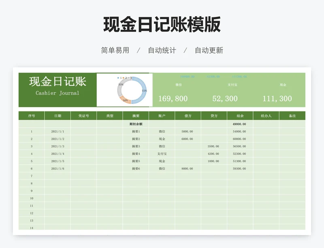Viewport: 324px width, 248px height.
Task: Select the 类型 column header
Action: coord(110,116)
